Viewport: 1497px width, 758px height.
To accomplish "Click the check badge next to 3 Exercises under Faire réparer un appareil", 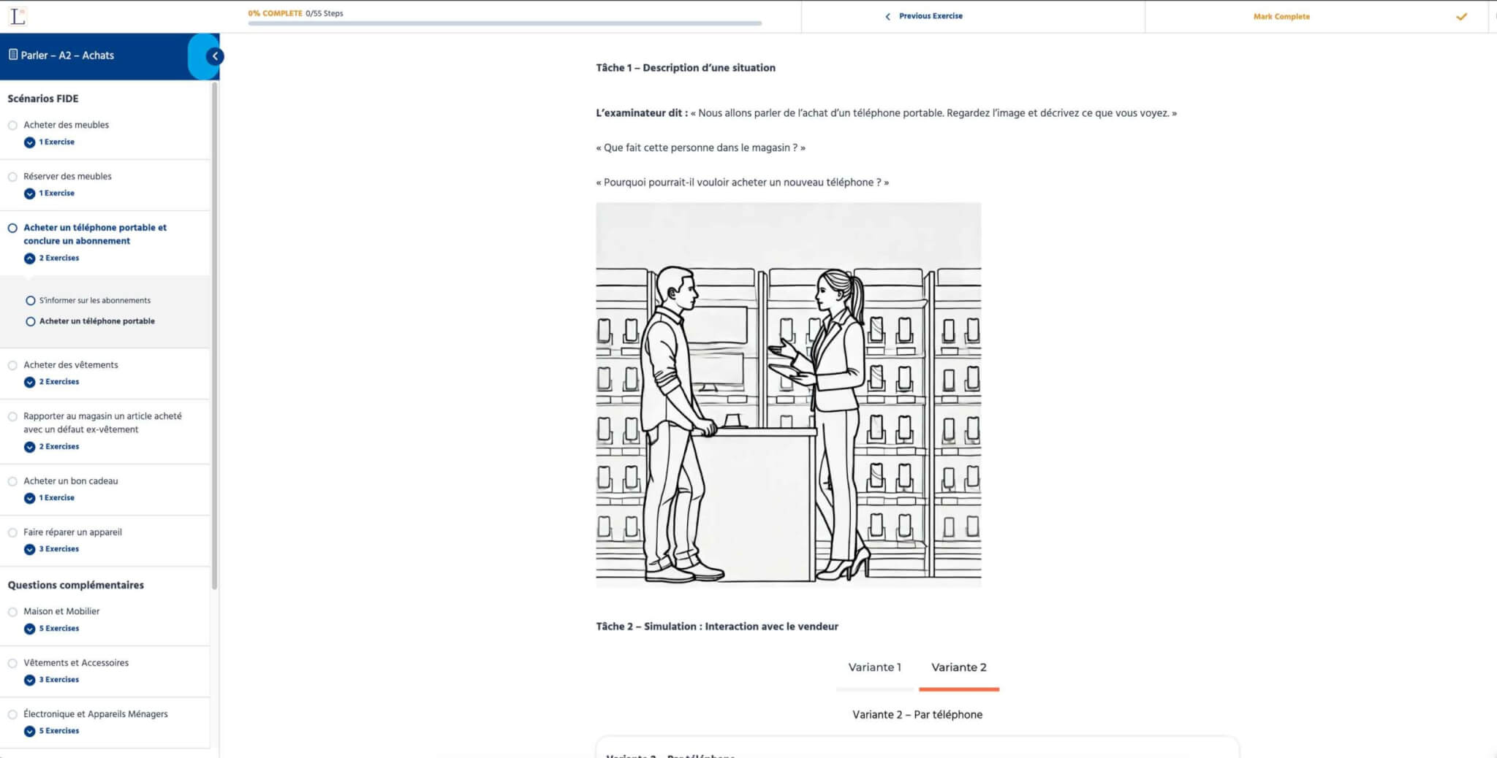I will 29,549.
